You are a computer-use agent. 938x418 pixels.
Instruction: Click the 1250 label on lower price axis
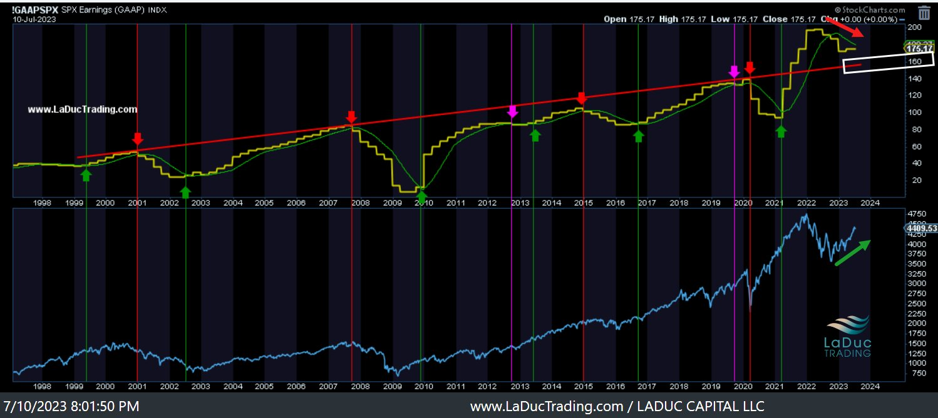(917, 353)
